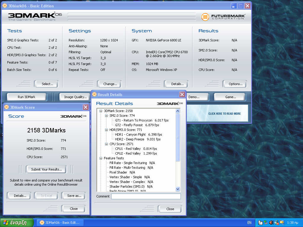Close the Result Details window with X
This screenshot has height=227, width=303.
182,94
